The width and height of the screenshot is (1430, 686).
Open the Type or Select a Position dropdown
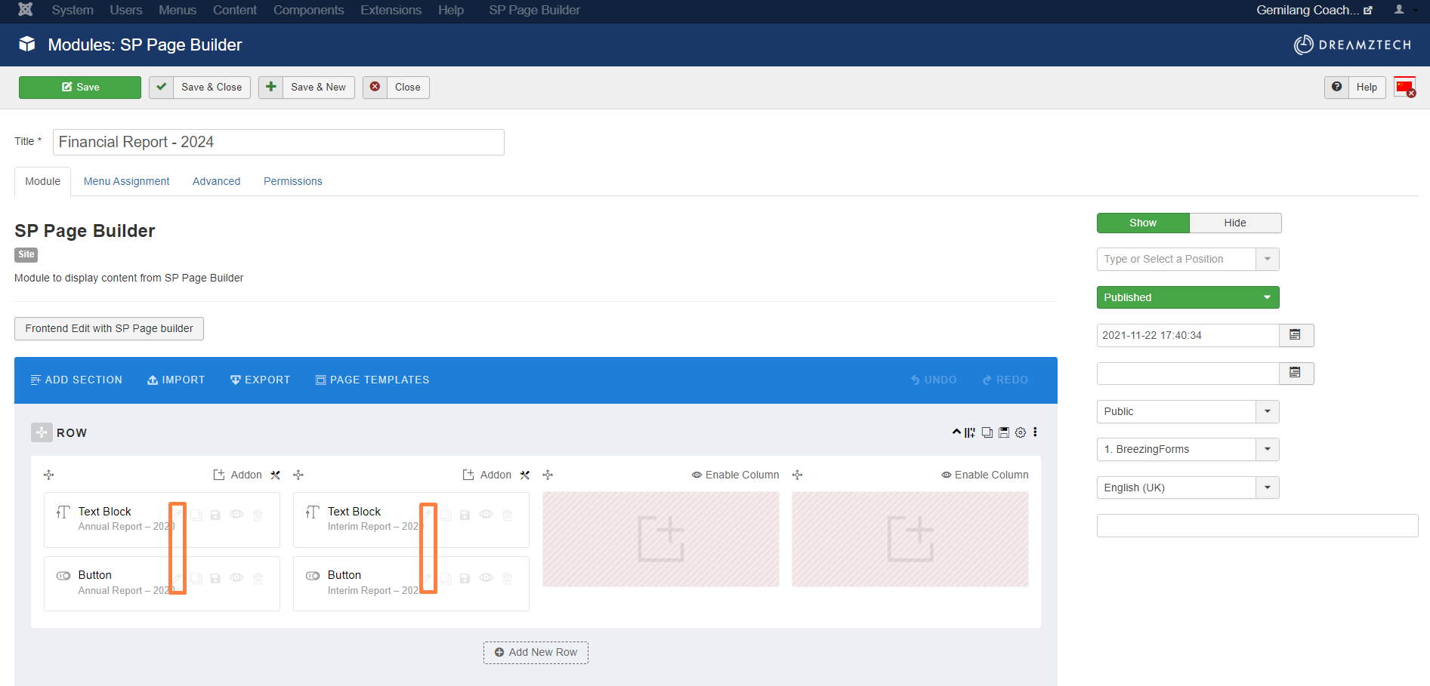(1188, 259)
